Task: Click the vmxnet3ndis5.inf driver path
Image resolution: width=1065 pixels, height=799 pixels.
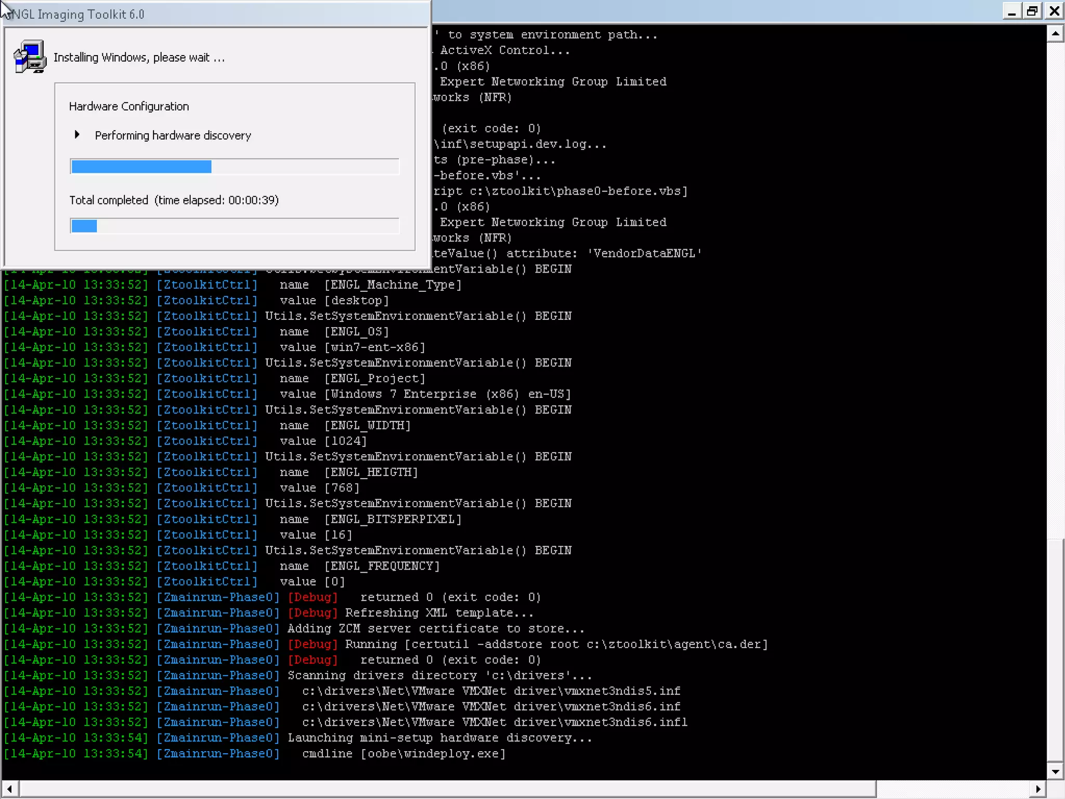Action: [x=491, y=691]
